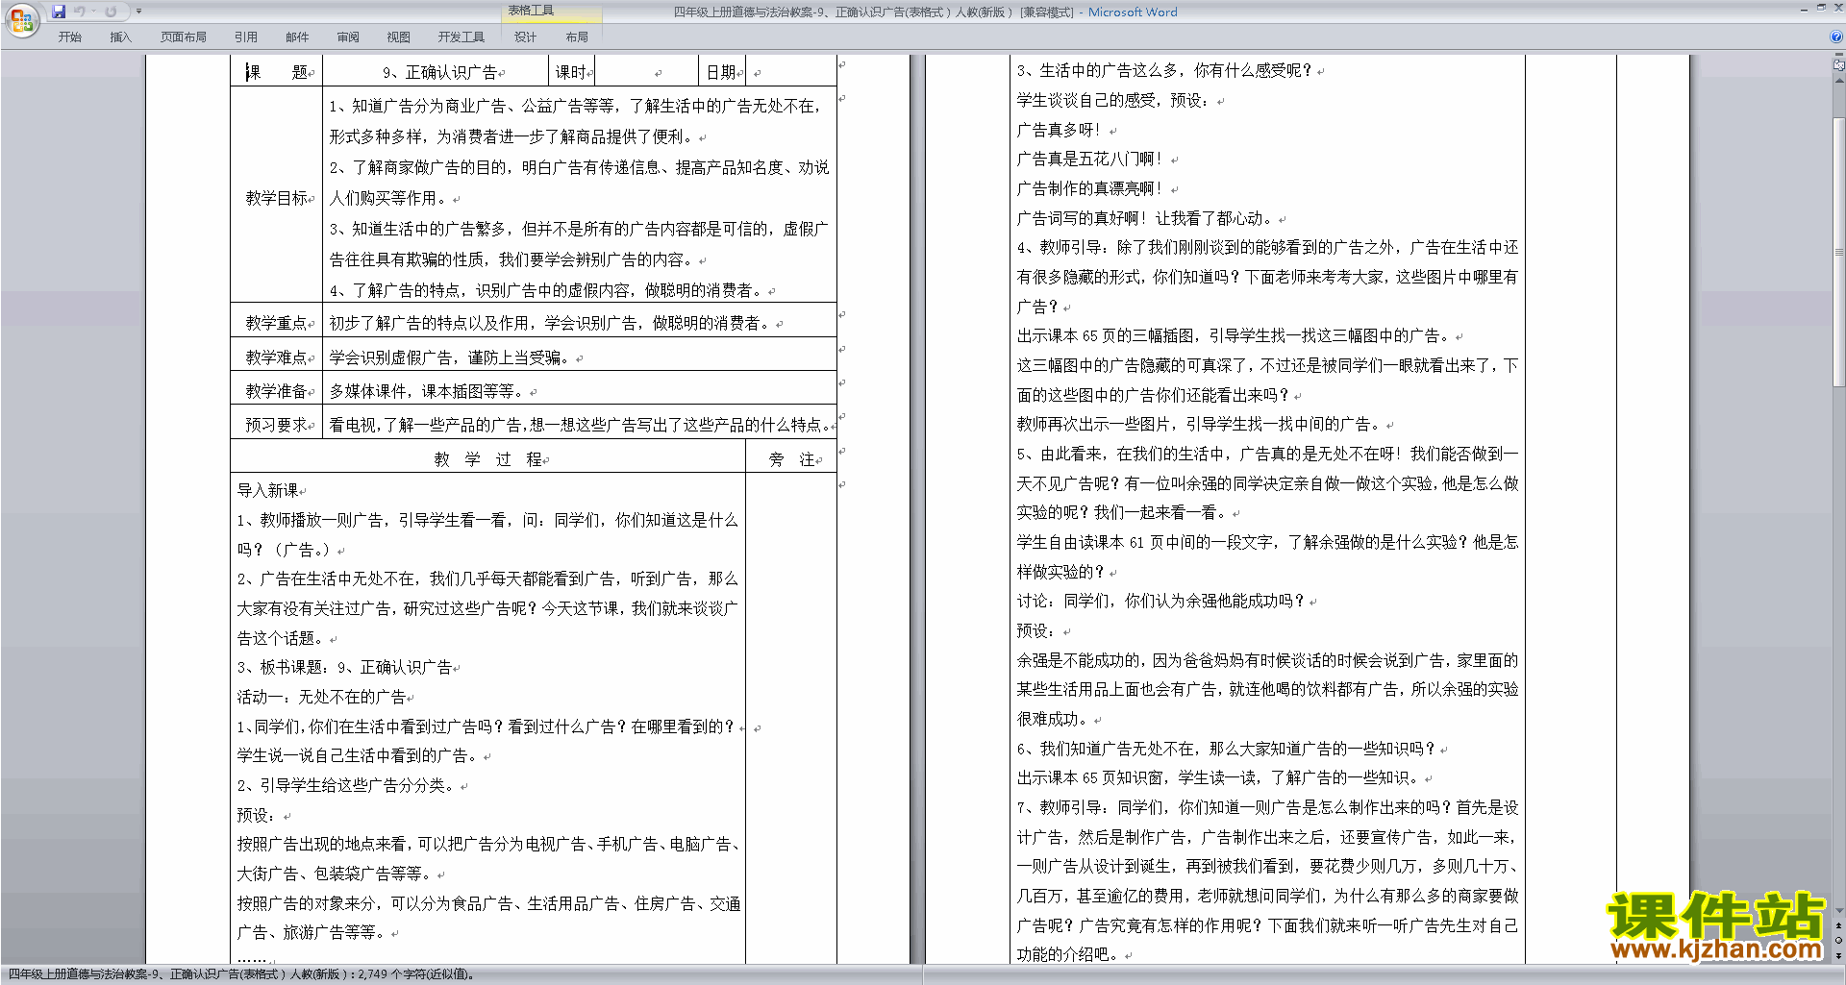Image resolution: width=1846 pixels, height=985 pixels.
Task: Click the Next Page double-arrow button
Action: click(x=1839, y=955)
